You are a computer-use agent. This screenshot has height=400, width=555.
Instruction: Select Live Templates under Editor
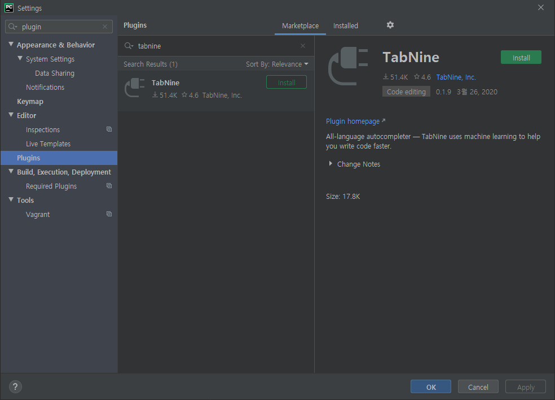coord(48,144)
